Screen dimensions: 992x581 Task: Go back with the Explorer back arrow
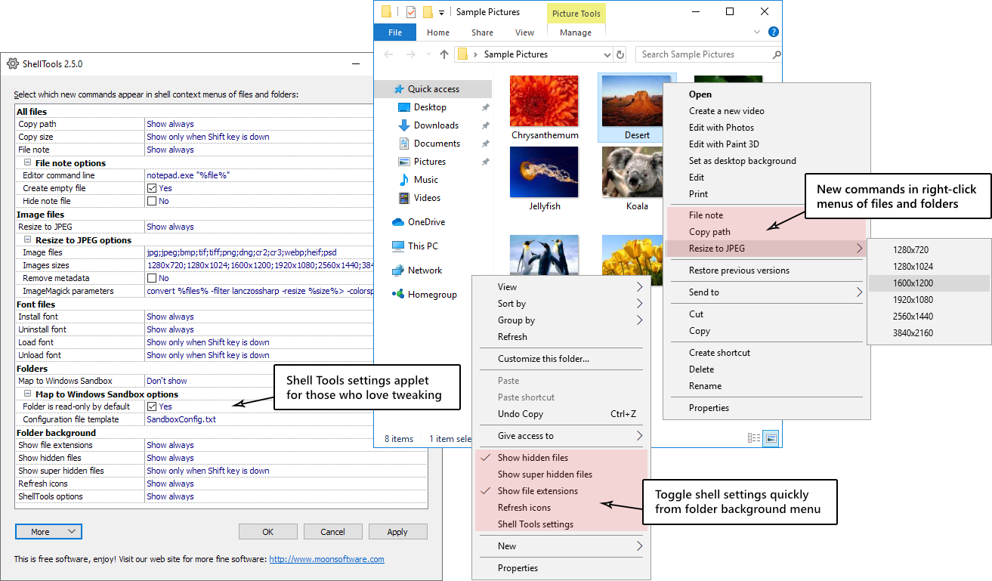pyautogui.click(x=388, y=54)
